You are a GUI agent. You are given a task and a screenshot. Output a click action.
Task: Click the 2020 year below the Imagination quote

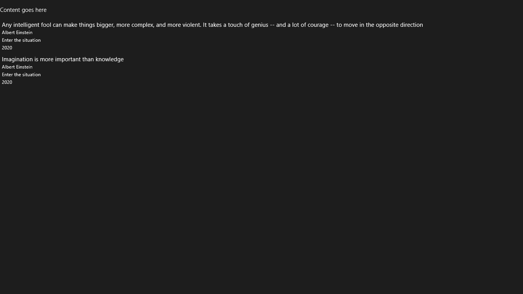coord(7,82)
